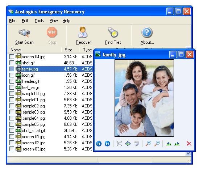This screenshot has height=170, width=203.
Task: Sort list by Name column header
Action: pyautogui.click(x=34, y=50)
